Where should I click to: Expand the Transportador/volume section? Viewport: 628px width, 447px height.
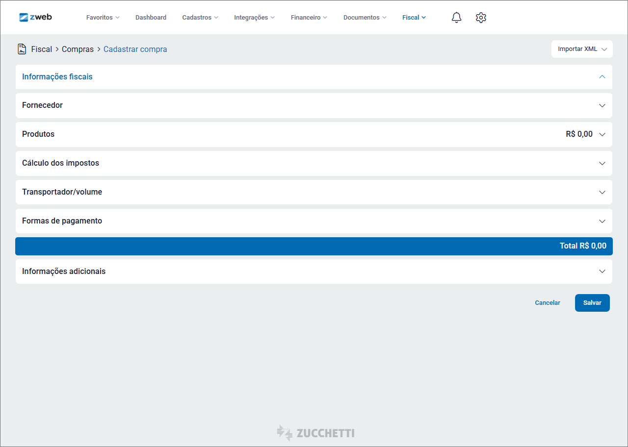point(602,192)
